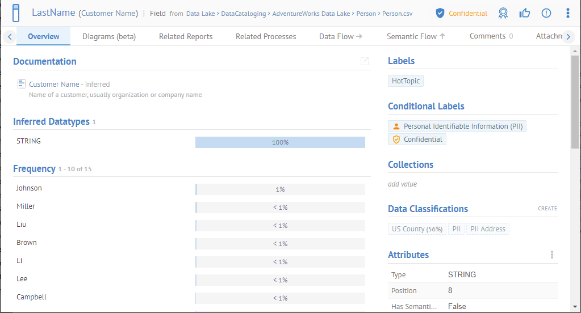The image size is (581, 313).
Task: Click the Customer Name term link
Action: coord(53,84)
